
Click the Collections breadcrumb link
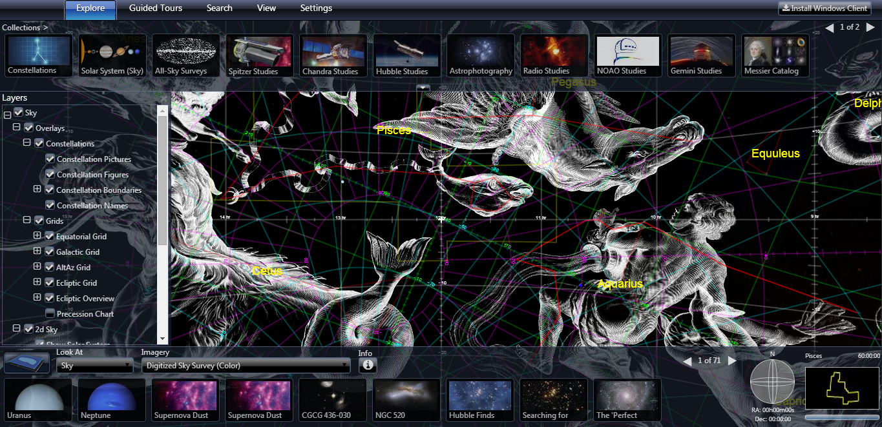pyautogui.click(x=25, y=28)
